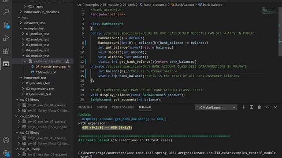The height and width of the screenshot is (158, 282).
Task: Switch to the PROBLEMS tab
Action: click(85, 107)
